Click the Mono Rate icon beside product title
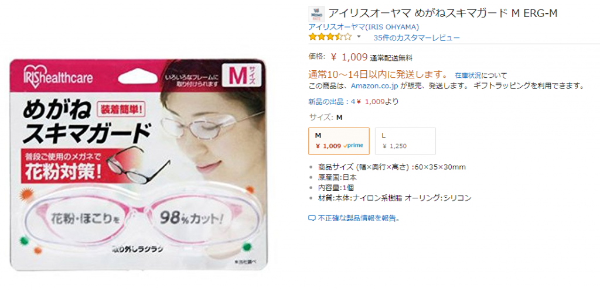 pyautogui.click(x=316, y=14)
